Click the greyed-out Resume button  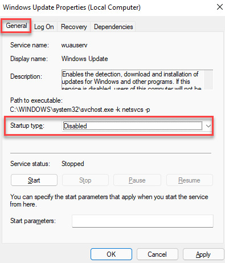coord(189,180)
